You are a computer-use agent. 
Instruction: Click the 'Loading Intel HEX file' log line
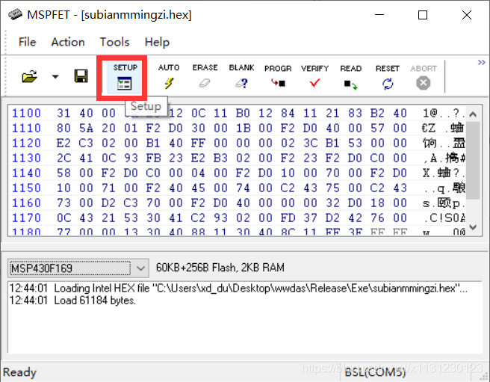tap(238, 288)
